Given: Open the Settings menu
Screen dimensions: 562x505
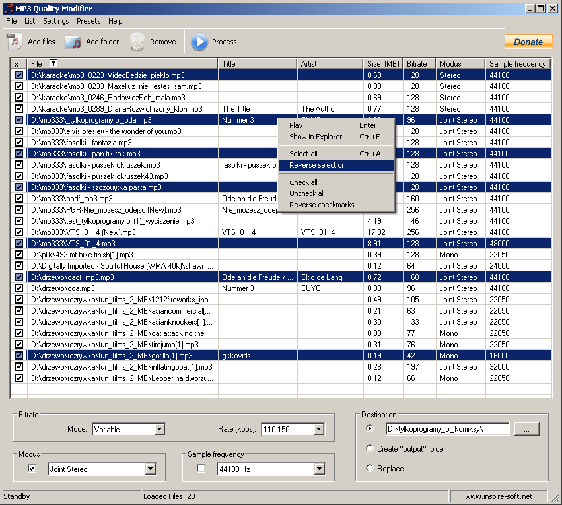Looking at the screenshot, I should point(55,21).
